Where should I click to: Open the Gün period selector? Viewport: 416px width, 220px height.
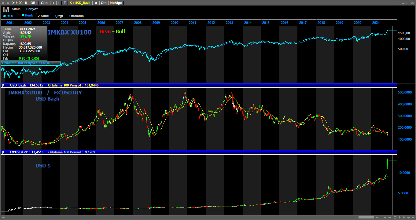(x=44, y=3)
